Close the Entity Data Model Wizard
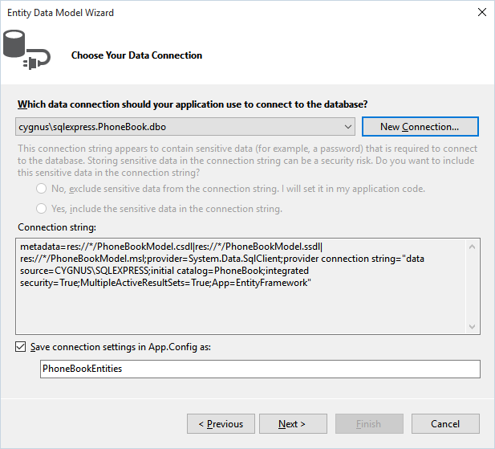This screenshot has height=449, width=495. (481, 12)
